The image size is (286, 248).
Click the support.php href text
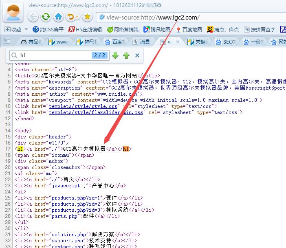(67, 241)
